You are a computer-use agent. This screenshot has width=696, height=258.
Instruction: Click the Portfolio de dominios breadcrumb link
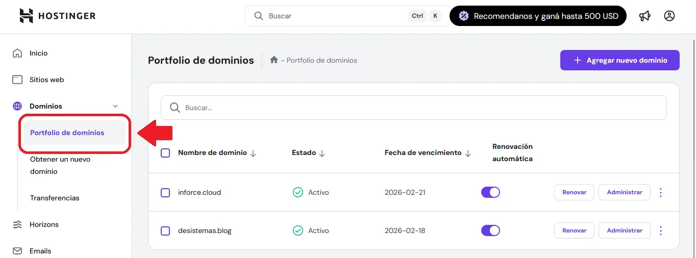(321, 60)
